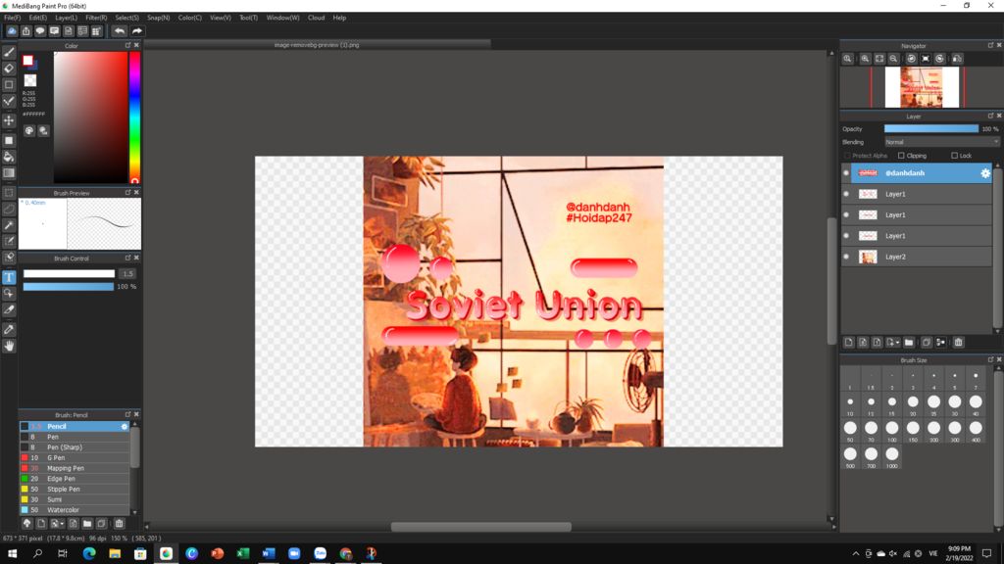This screenshot has height=564, width=1004.
Task: Select the Mapping Pen brush
Action: pyautogui.click(x=75, y=468)
